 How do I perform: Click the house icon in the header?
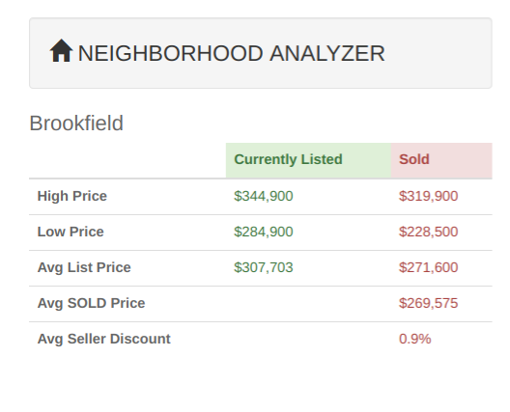(61, 51)
